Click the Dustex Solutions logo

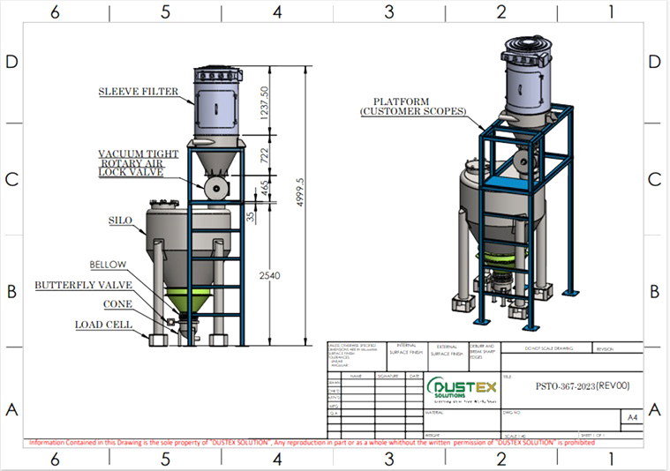[462, 390]
